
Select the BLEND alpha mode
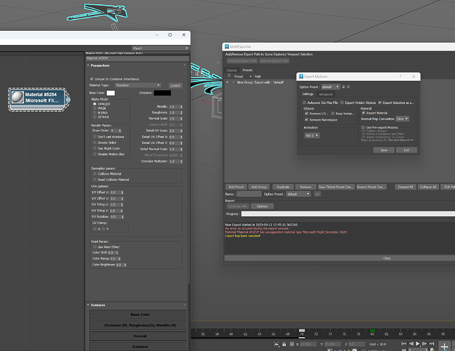[95, 112]
